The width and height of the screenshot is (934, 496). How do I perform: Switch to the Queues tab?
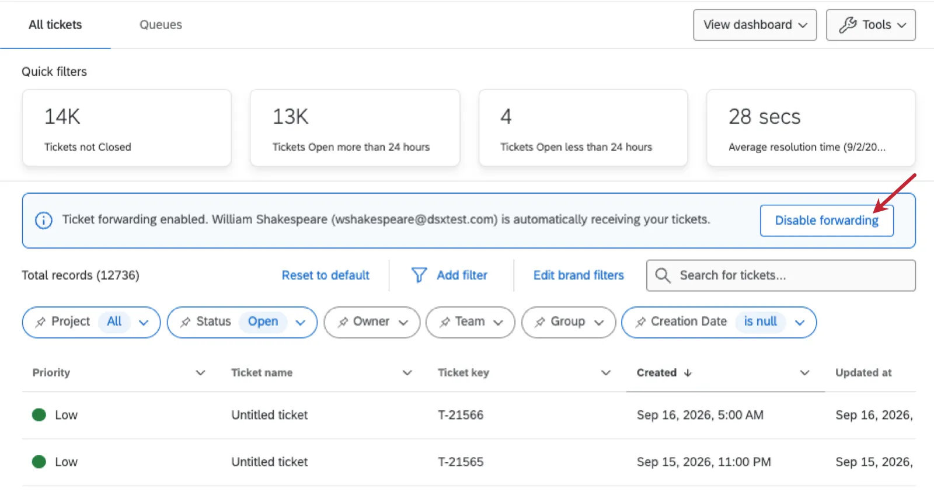[x=161, y=25]
